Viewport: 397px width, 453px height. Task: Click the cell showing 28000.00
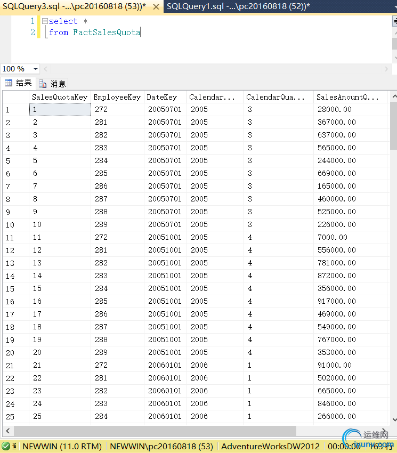[x=350, y=110]
